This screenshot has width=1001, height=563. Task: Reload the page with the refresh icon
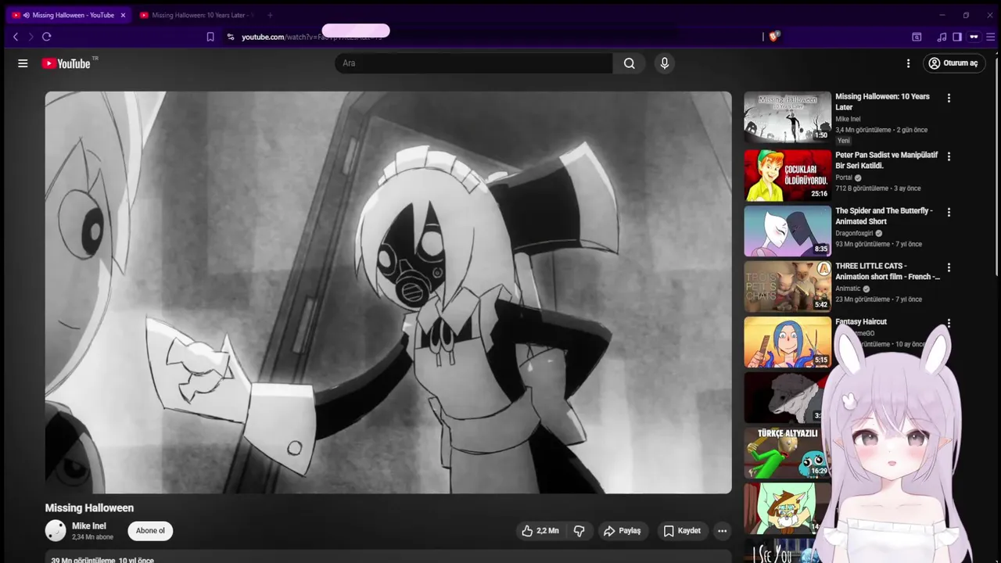pos(47,37)
